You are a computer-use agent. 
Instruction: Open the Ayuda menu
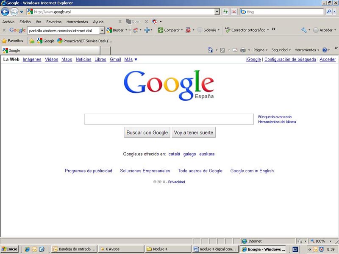tap(98, 22)
